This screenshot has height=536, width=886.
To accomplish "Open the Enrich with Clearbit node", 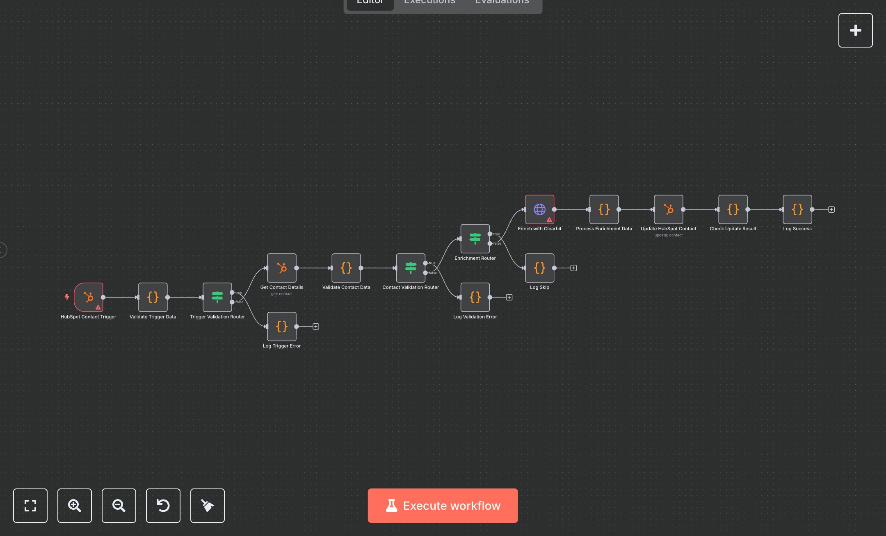I will pos(539,209).
